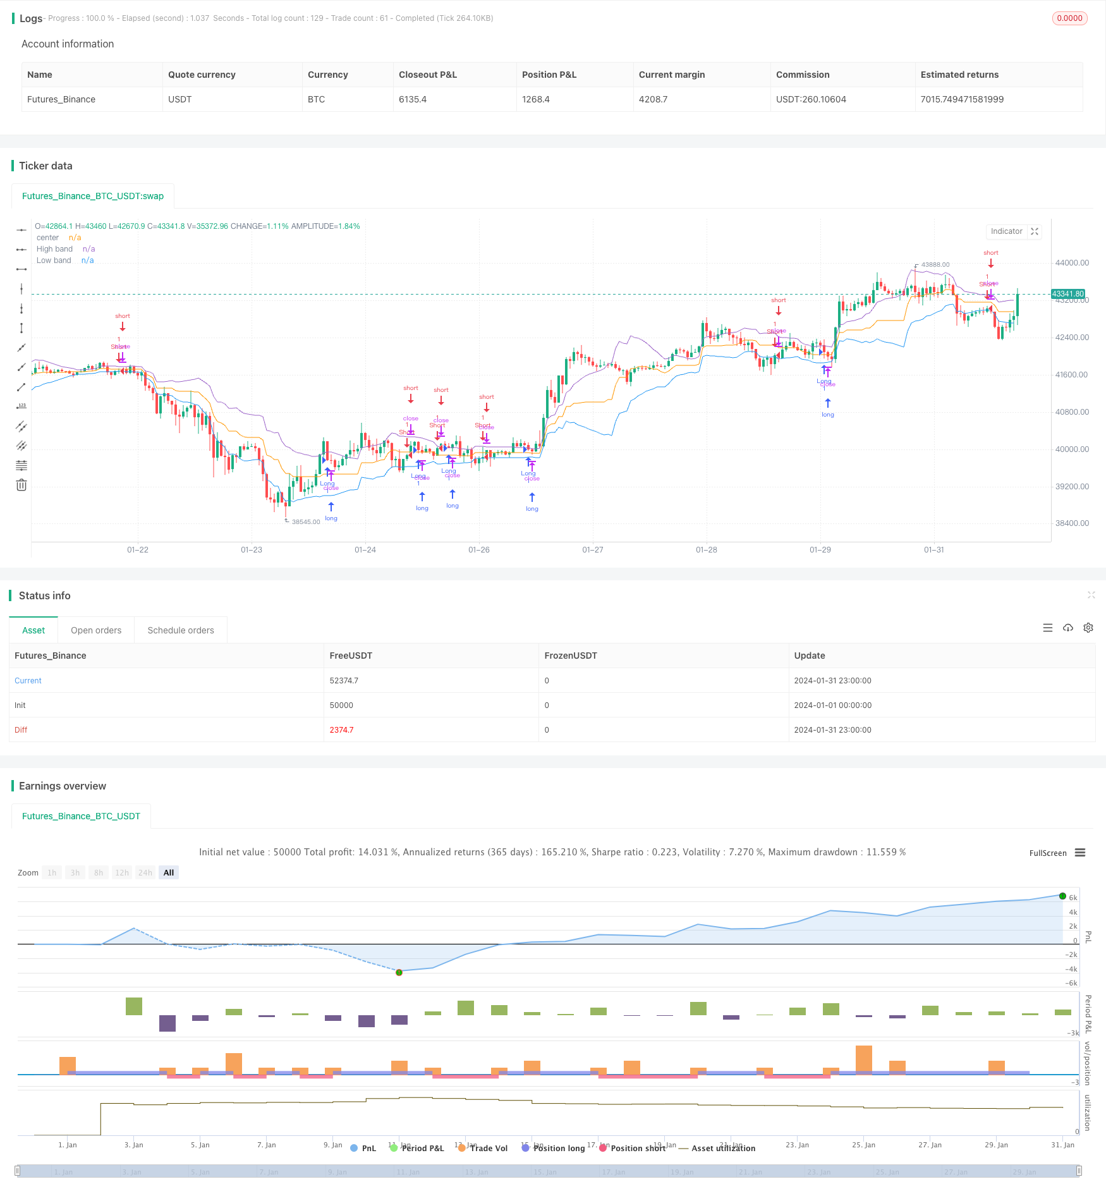Open the status table list menu icon
The height and width of the screenshot is (1196, 1106).
1048,628
